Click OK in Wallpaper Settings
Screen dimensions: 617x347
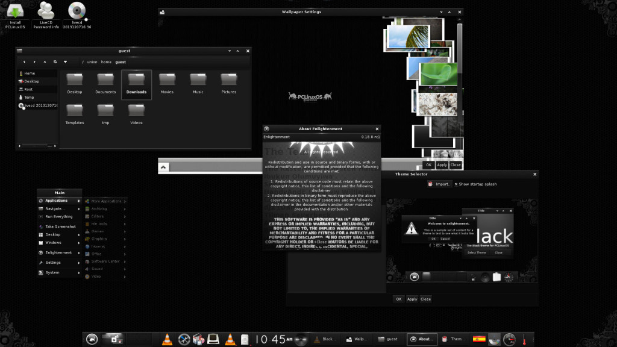coord(428,165)
